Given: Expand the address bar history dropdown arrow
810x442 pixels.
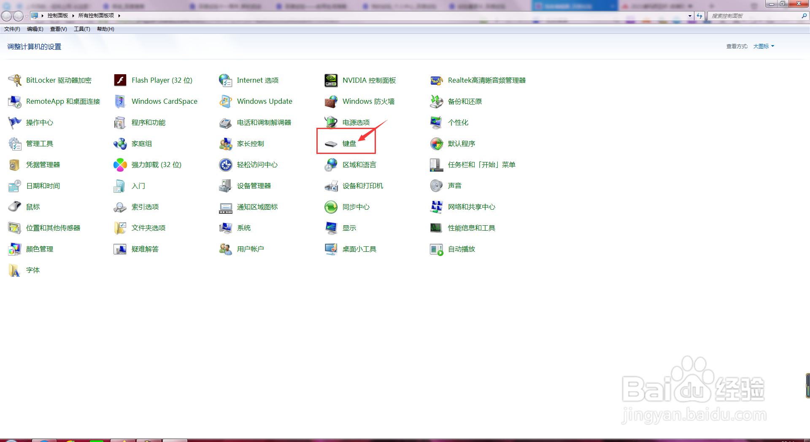Looking at the screenshot, I should (690, 16).
